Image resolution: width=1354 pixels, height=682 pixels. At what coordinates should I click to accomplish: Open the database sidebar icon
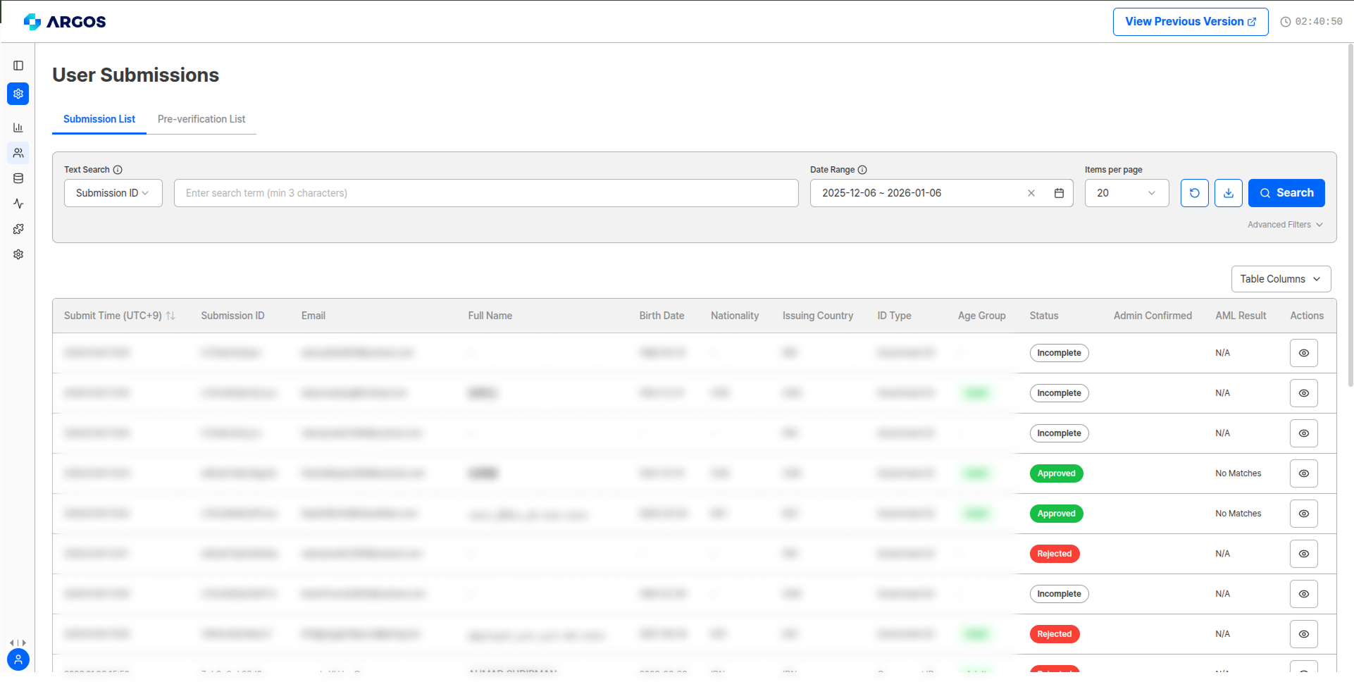(x=18, y=178)
